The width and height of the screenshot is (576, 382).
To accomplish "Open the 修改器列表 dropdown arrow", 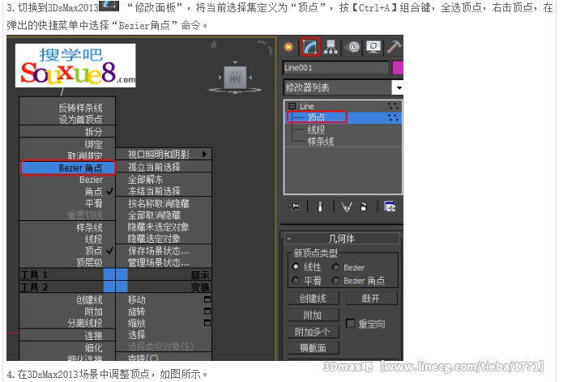I will [399, 87].
